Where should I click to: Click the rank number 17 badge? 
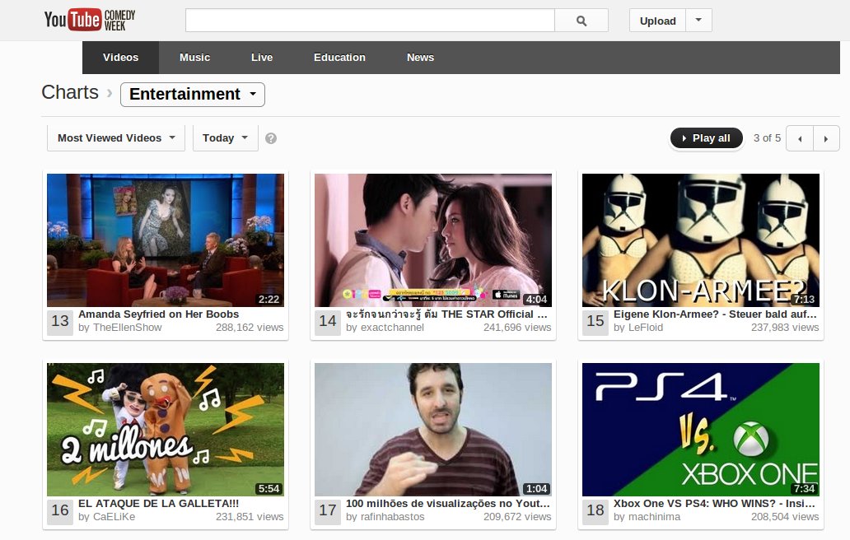click(328, 511)
